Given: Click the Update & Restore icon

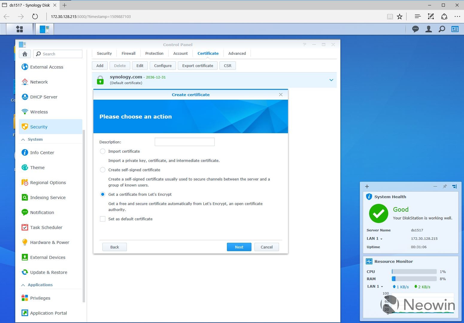Looking at the screenshot, I should 25,272.
